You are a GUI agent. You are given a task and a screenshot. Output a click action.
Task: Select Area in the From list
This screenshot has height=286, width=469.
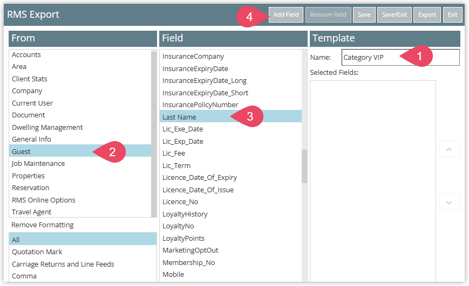click(80, 67)
